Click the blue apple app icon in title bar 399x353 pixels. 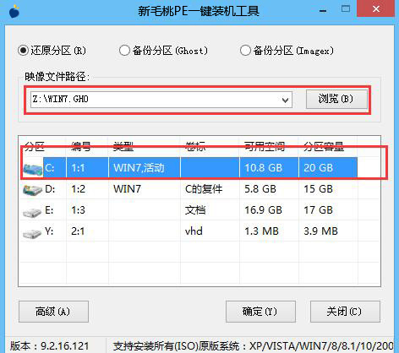[14, 12]
